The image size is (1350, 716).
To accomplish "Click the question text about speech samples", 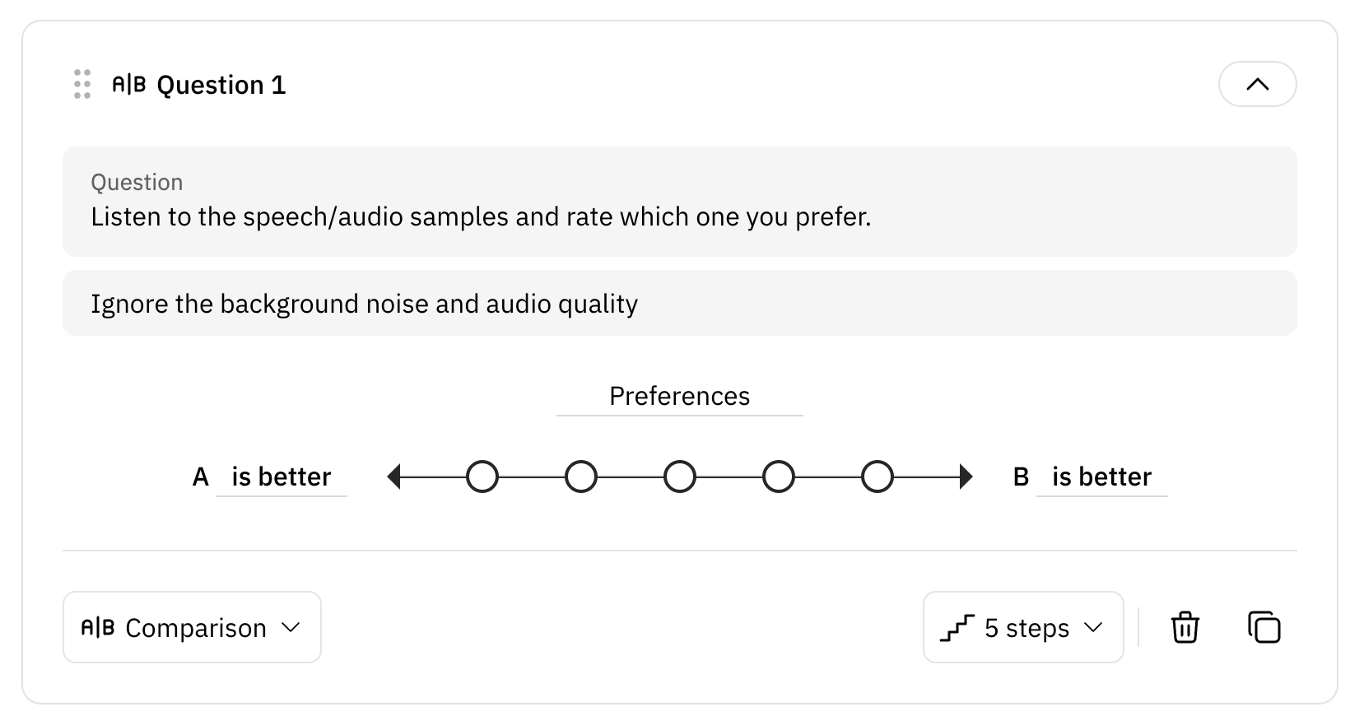I will 481,217.
